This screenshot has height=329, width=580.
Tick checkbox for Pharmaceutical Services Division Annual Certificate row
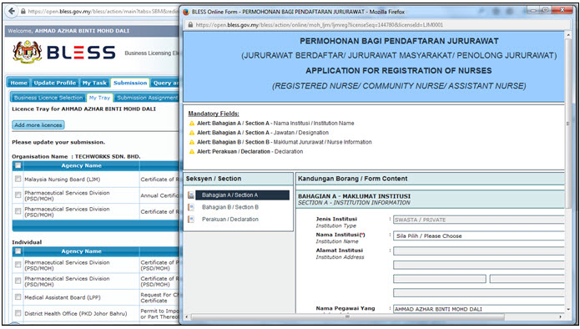tap(18, 195)
